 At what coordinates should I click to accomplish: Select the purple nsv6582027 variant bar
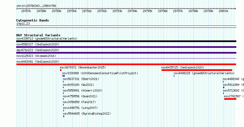(126, 47)
